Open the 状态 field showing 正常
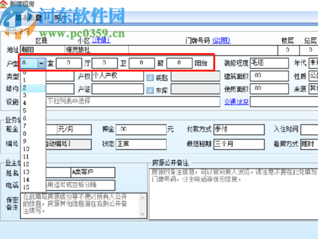 coord(141,144)
